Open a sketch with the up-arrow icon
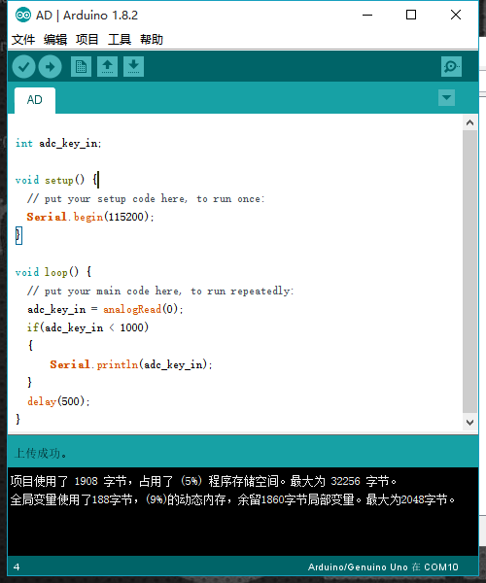Viewport: 486px width, 583px height. [x=108, y=67]
